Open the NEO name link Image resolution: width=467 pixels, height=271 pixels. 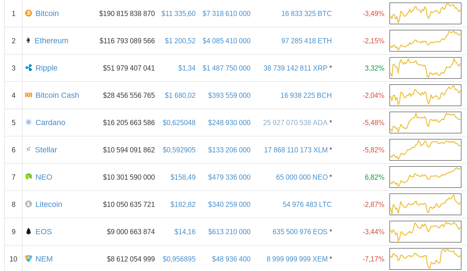(44, 177)
